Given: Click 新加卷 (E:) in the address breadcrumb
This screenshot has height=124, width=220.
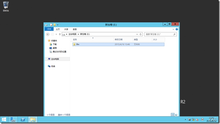Looking at the screenshot, I should 85,34.
